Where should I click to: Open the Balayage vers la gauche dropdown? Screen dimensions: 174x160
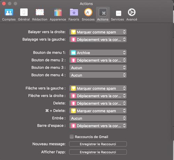point(98,40)
